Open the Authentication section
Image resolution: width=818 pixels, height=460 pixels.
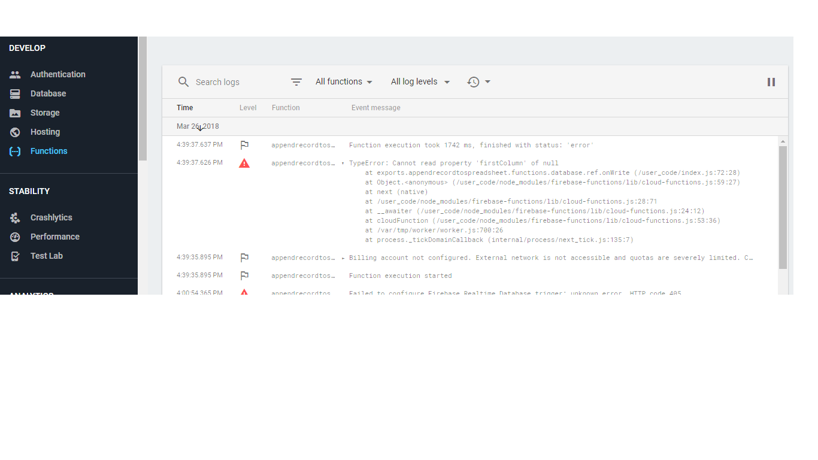coord(57,74)
